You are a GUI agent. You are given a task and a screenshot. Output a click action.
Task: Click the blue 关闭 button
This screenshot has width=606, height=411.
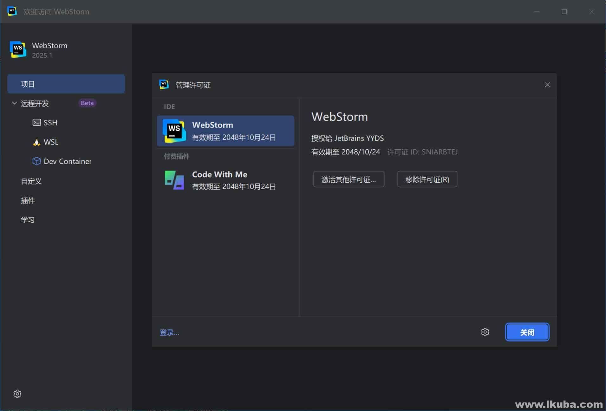(x=527, y=332)
